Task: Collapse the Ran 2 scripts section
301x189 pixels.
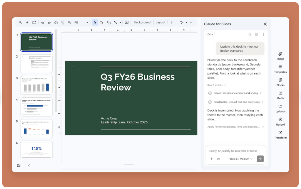Action: point(217,85)
